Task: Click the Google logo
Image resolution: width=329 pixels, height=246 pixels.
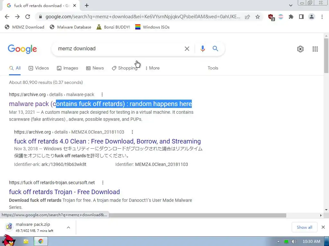Action: 22,49
